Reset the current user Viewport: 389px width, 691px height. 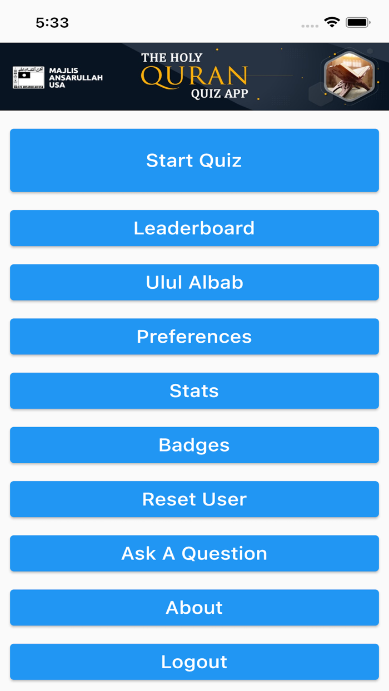[194, 499]
